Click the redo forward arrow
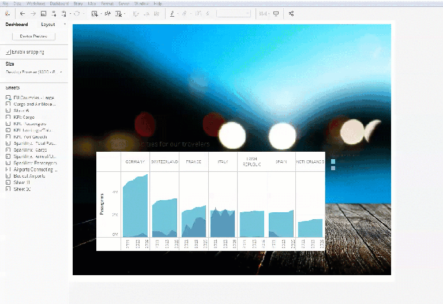This screenshot has height=304, width=443. pyautogui.click(x=33, y=14)
